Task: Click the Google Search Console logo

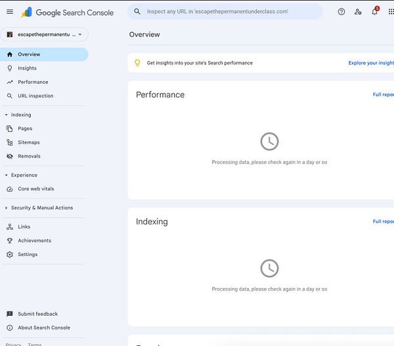Action: click(x=68, y=12)
